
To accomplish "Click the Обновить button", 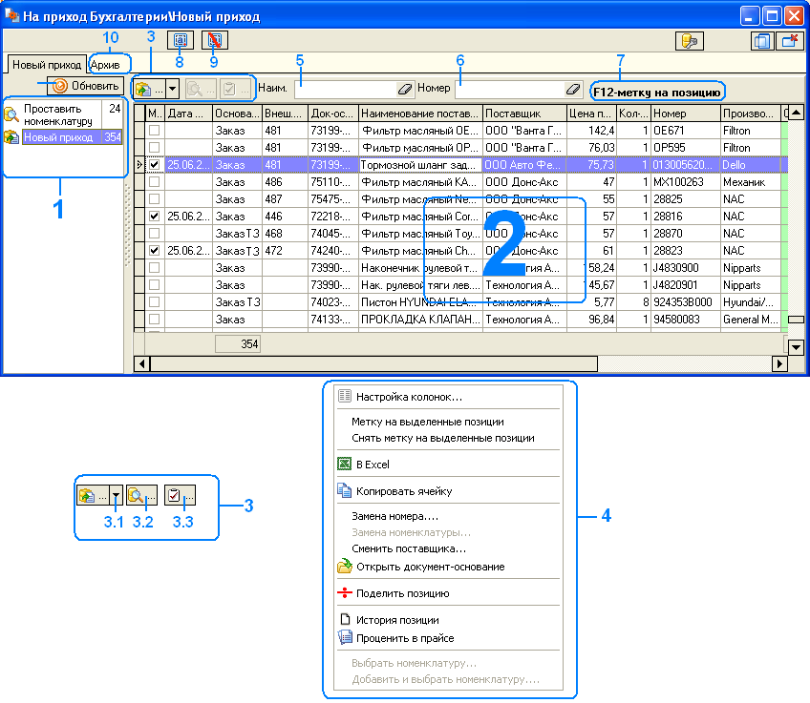I will coord(86,86).
